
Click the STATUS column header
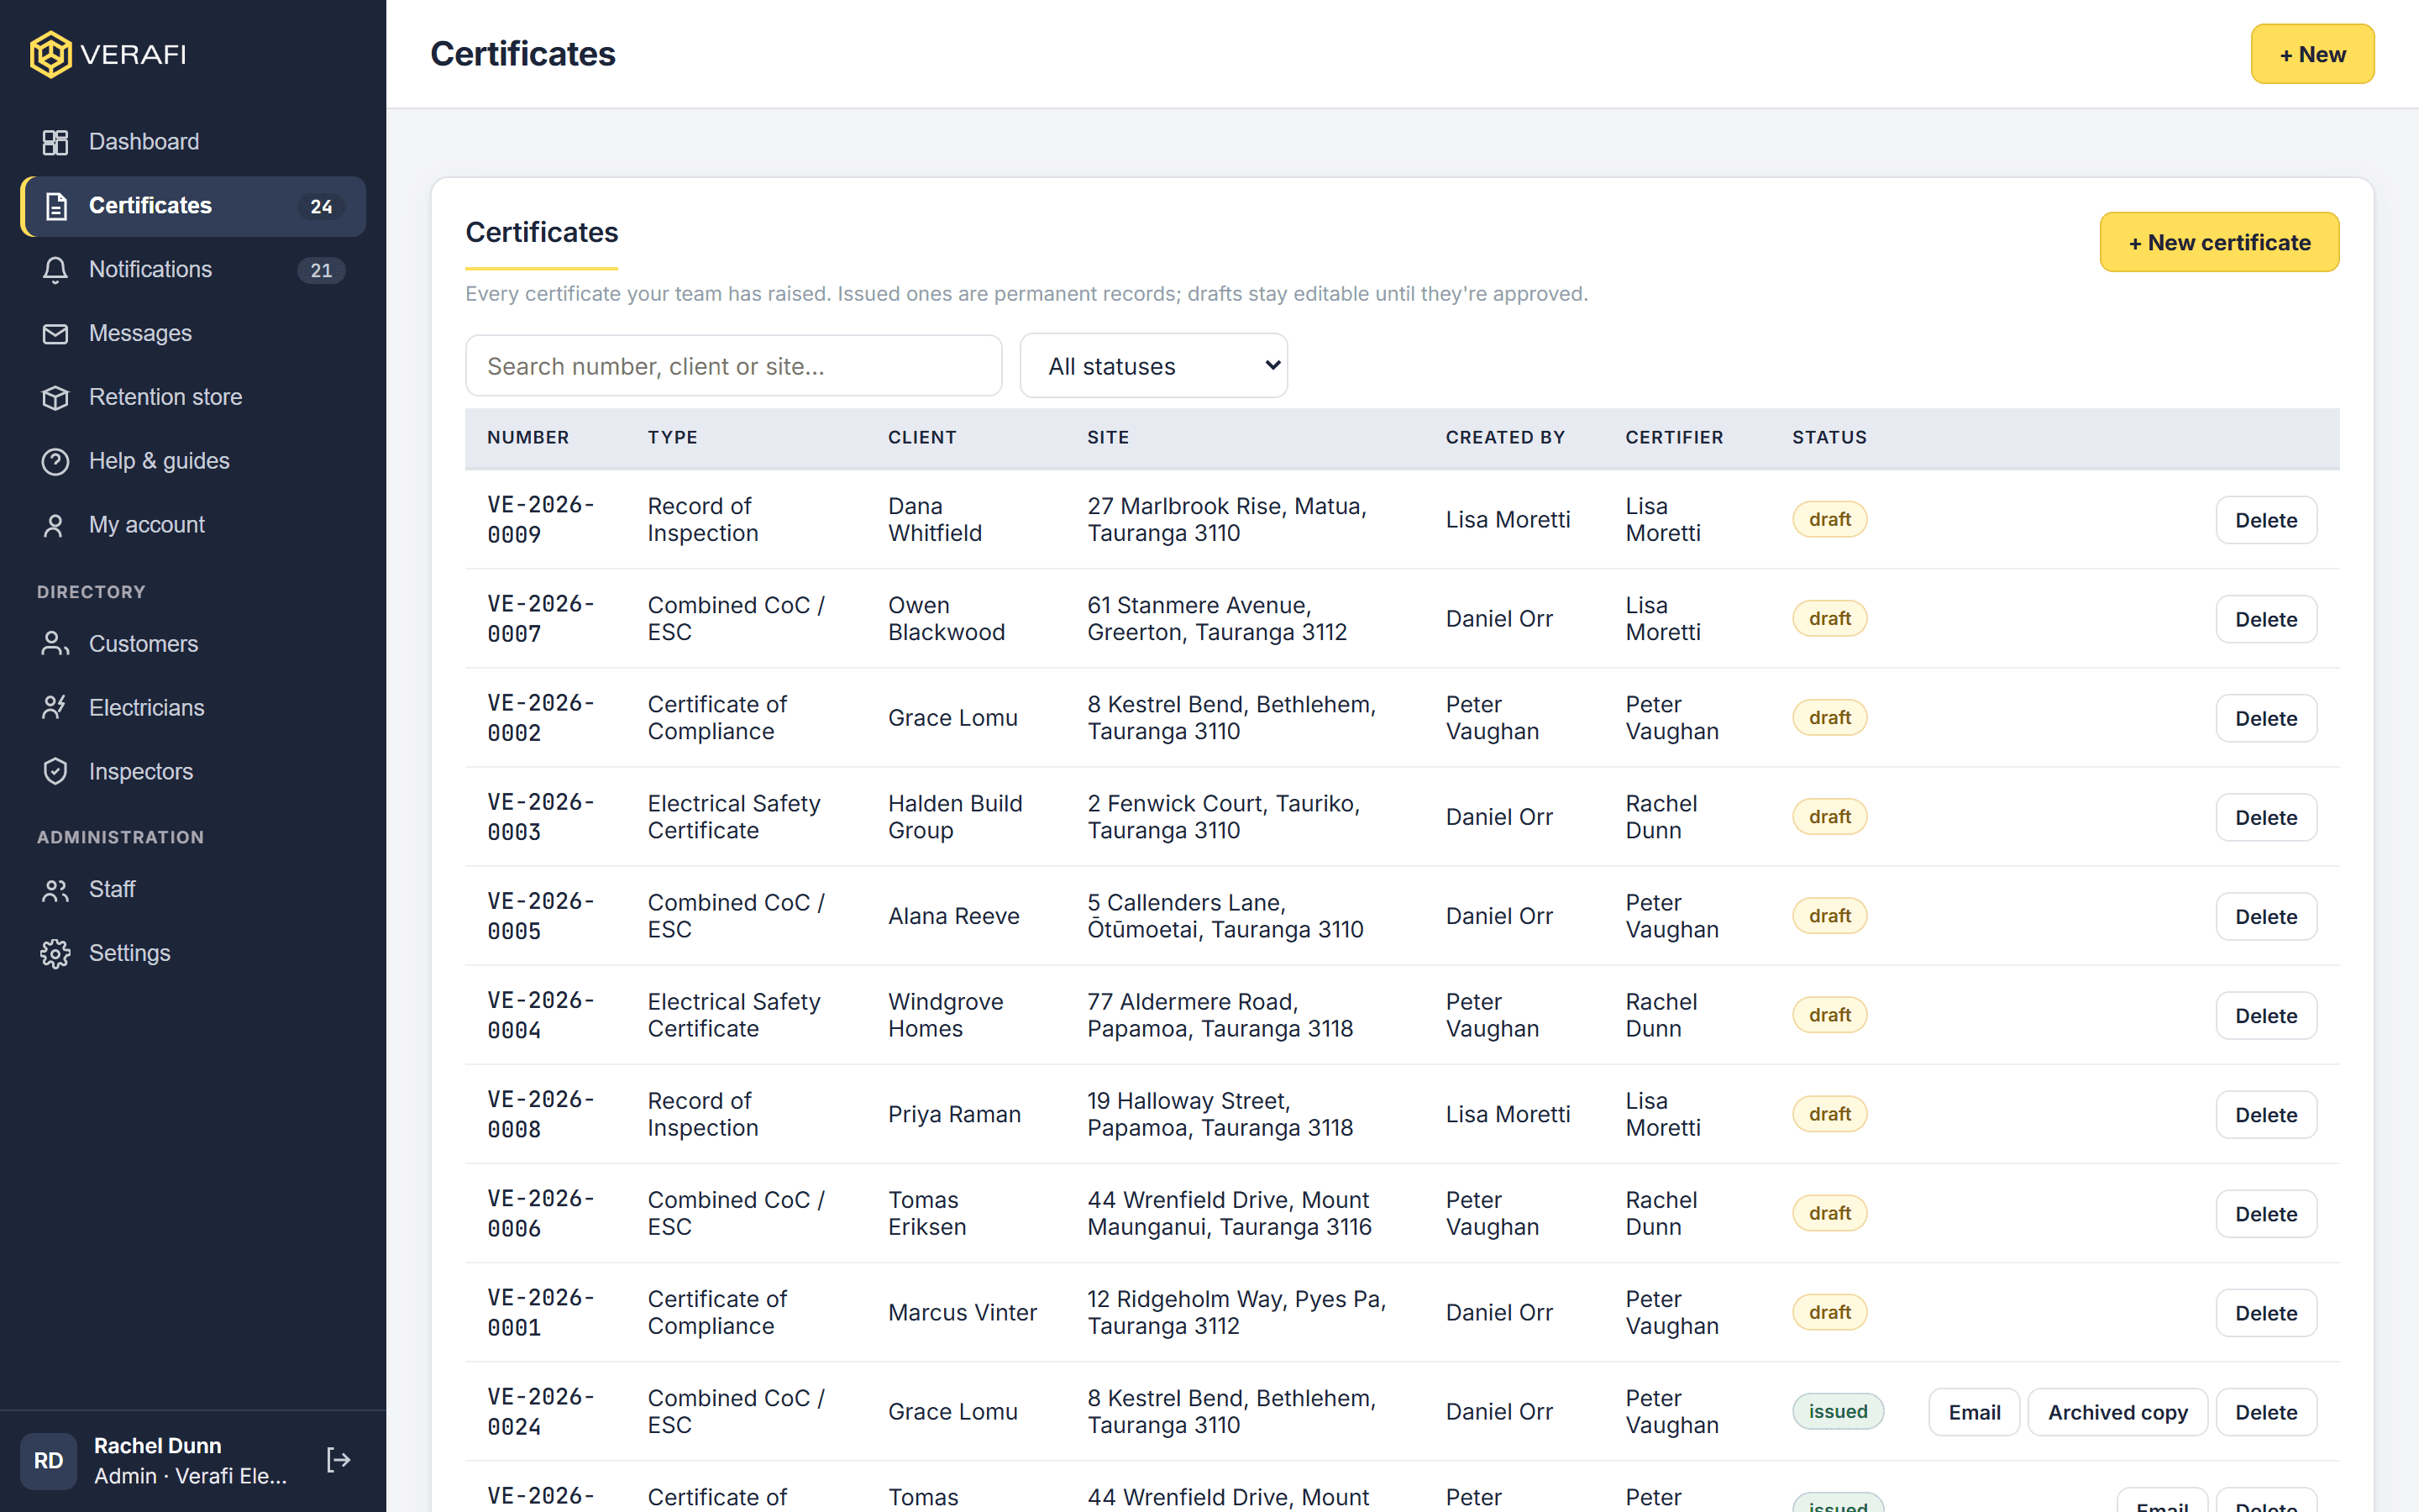1829,437
